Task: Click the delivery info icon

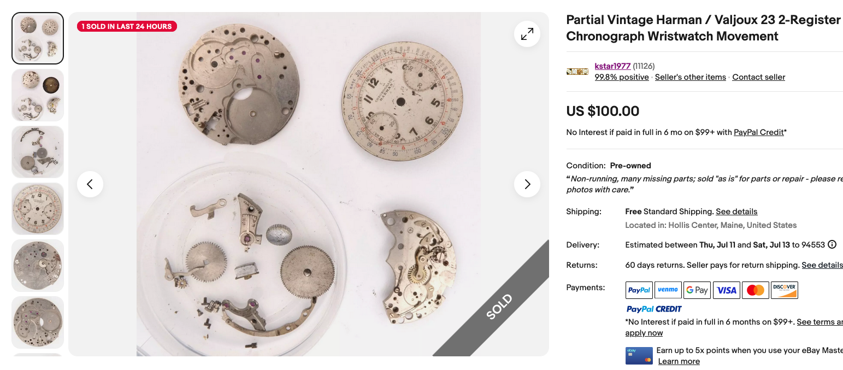Action: [x=832, y=245]
